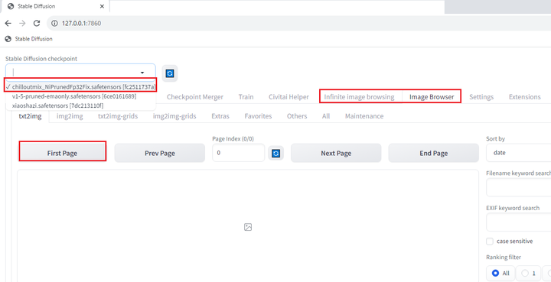Select the txt2img-grids sub-tab

tap(118, 116)
